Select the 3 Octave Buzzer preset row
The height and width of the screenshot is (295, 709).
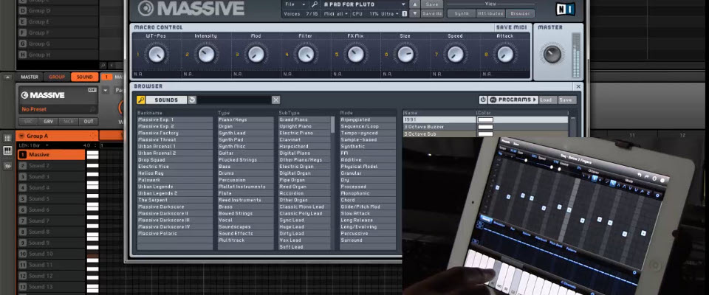click(485, 127)
